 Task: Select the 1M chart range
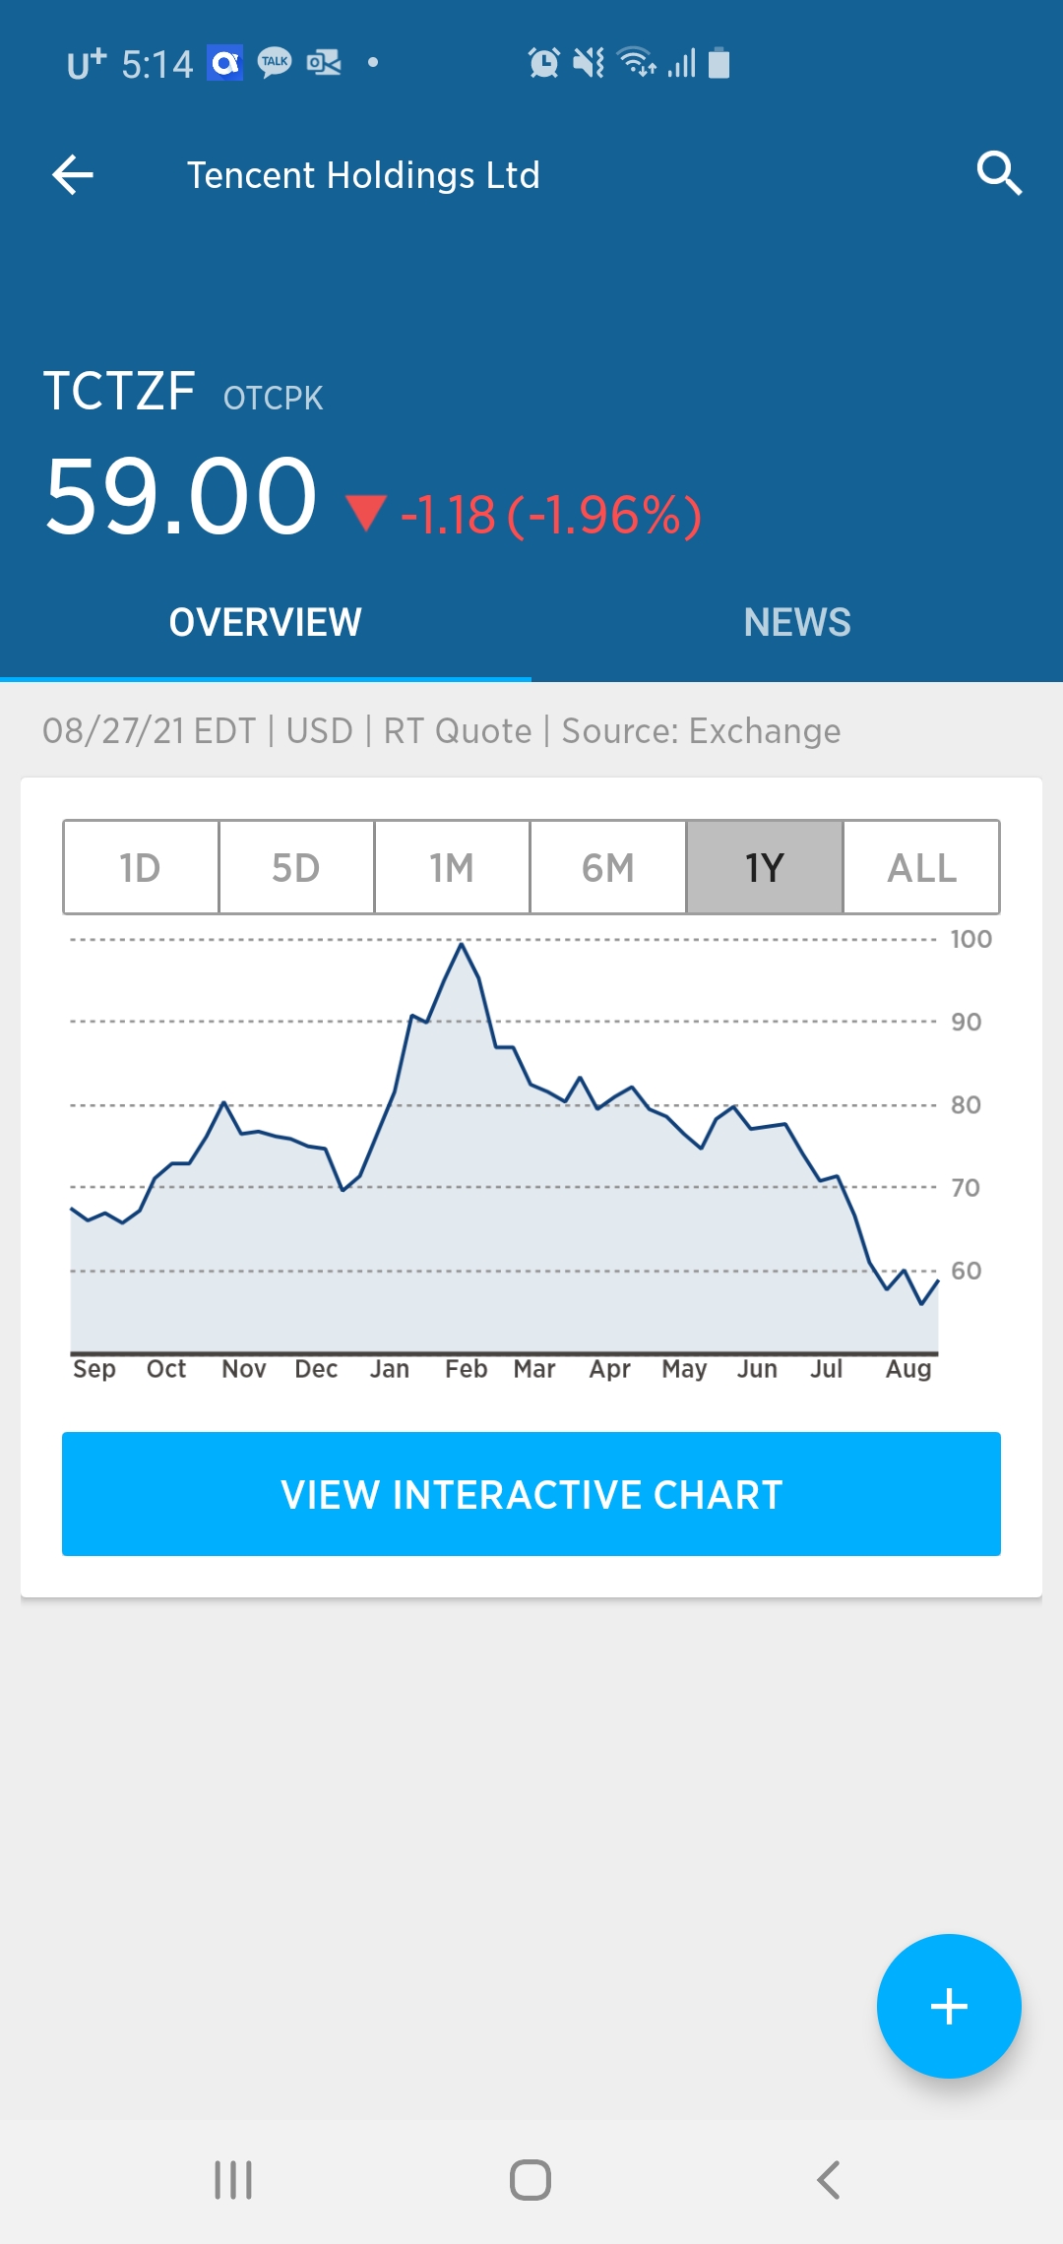(452, 867)
